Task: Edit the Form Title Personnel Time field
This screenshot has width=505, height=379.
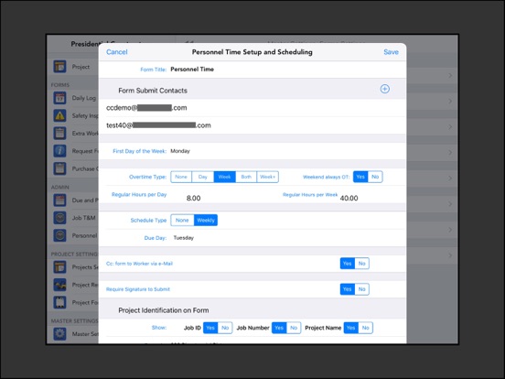Action: pyautogui.click(x=192, y=70)
